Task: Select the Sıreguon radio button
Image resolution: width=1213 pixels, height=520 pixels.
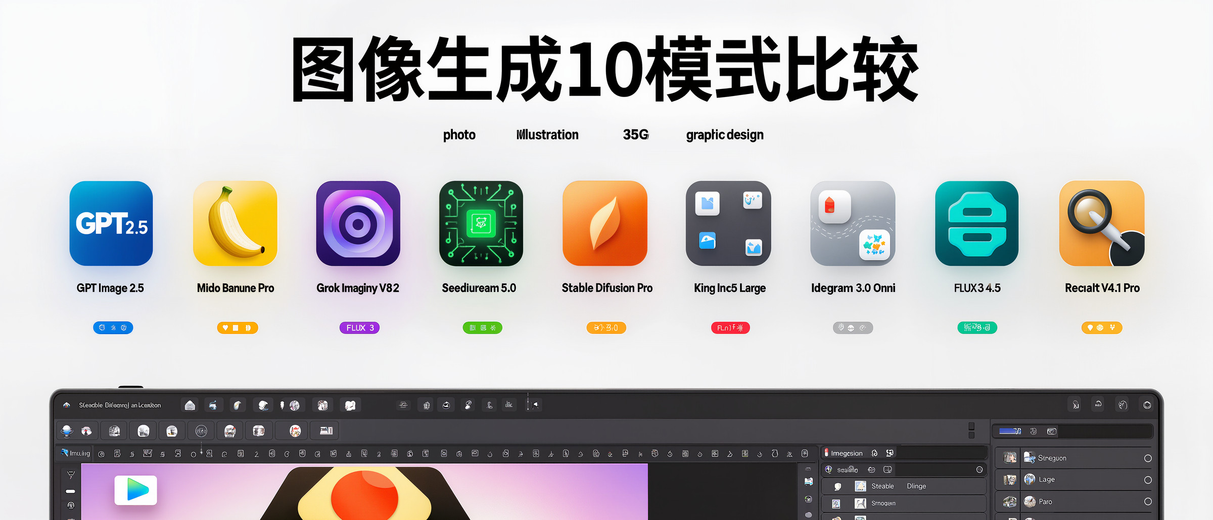Action: pos(1148,458)
